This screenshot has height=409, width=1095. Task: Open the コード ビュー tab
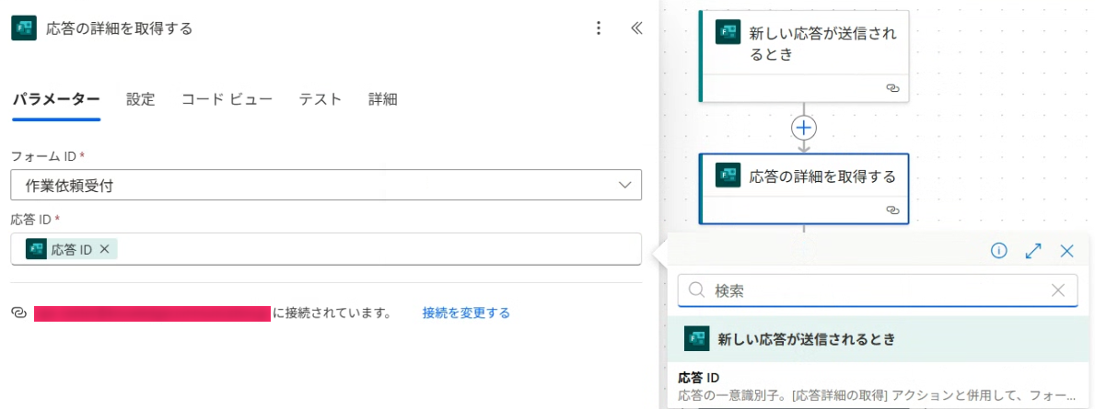[x=227, y=99]
